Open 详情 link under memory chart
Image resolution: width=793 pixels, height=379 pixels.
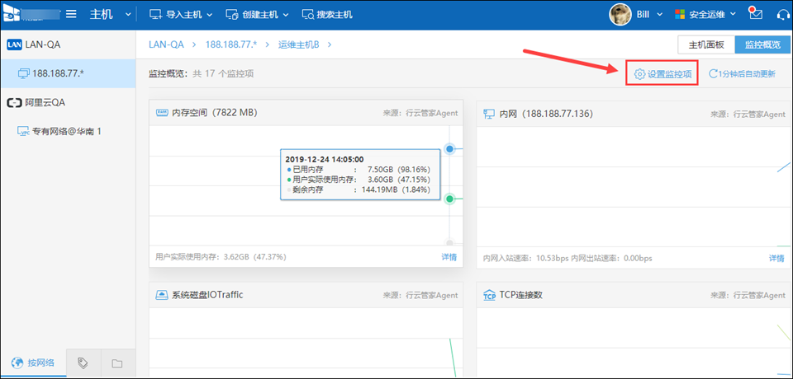(449, 257)
